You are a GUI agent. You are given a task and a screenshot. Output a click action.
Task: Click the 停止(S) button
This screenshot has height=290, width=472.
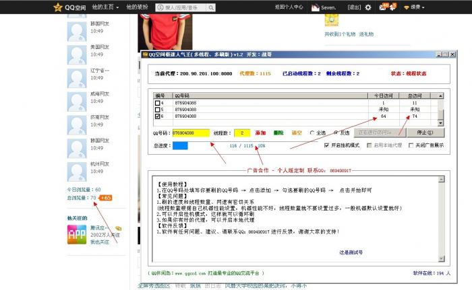[x=425, y=133]
